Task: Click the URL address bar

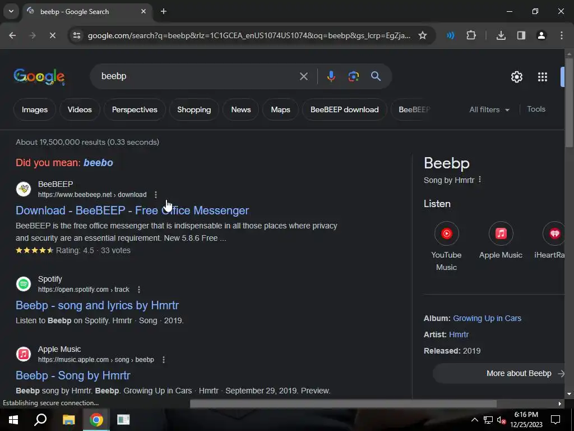Action: click(249, 35)
